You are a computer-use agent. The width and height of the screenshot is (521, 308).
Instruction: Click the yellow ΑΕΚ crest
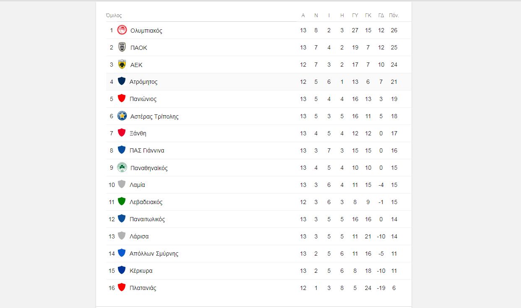click(x=122, y=65)
